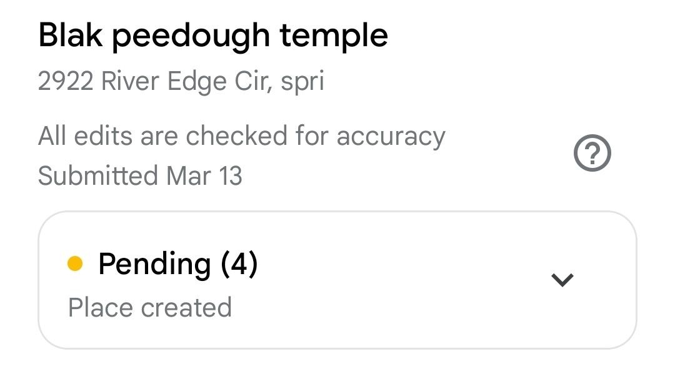Tap the amber dot beside Pending
This screenshot has height=374, width=675.
[75, 264]
